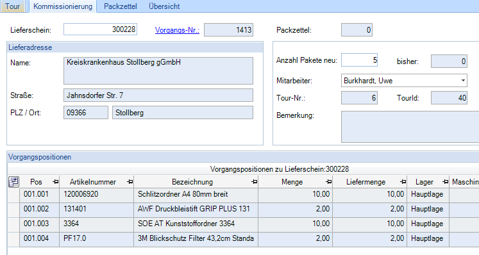Follow the Vorgangs-Nr. link
The width and height of the screenshot is (479, 255).
tap(177, 30)
